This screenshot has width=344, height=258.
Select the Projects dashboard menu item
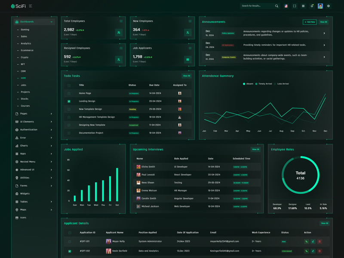pyautogui.click(x=25, y=92)
